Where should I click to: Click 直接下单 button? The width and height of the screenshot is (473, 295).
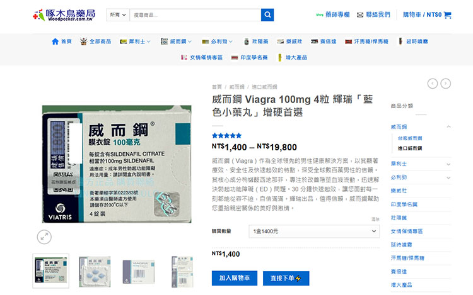click(x=286, y=278)
